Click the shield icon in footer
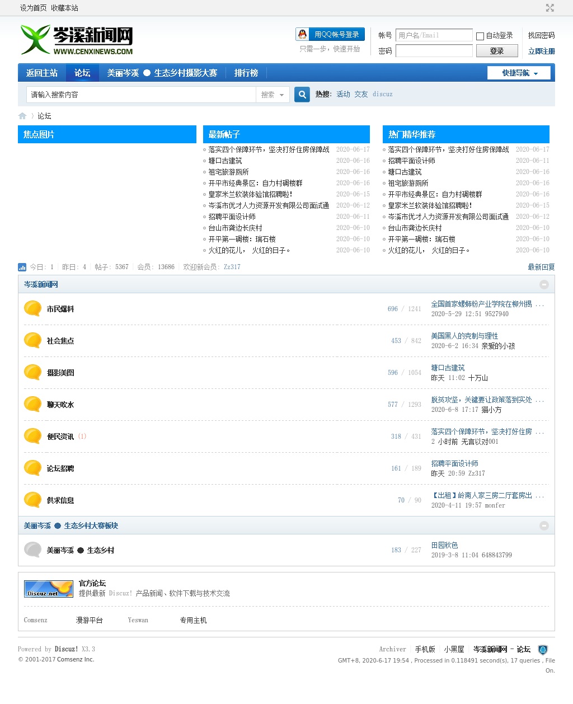This screenshot has width=573, height=704. point(542,650)
